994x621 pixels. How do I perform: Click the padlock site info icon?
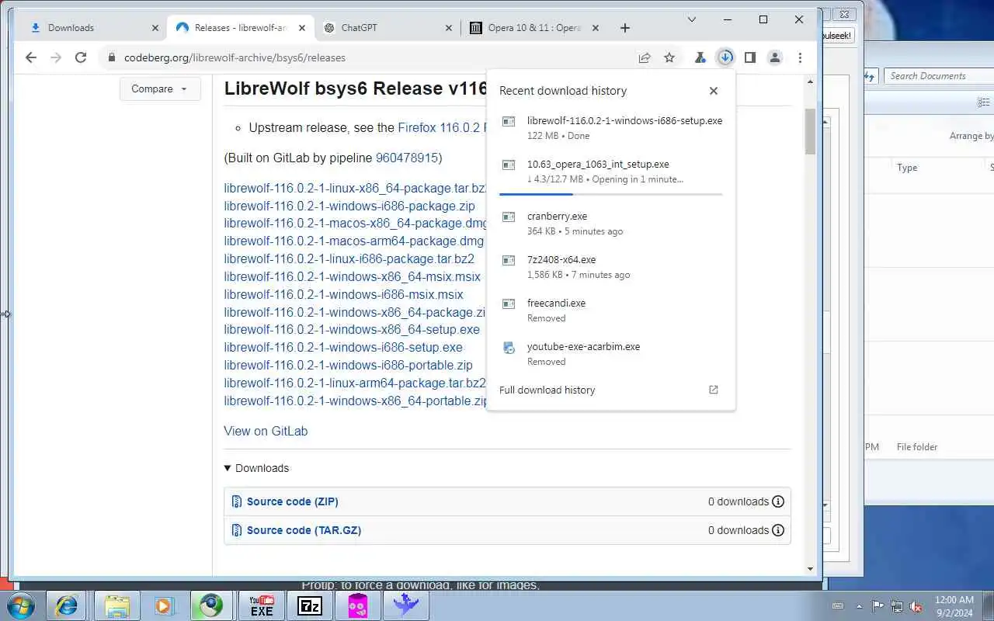coord(111,57)
